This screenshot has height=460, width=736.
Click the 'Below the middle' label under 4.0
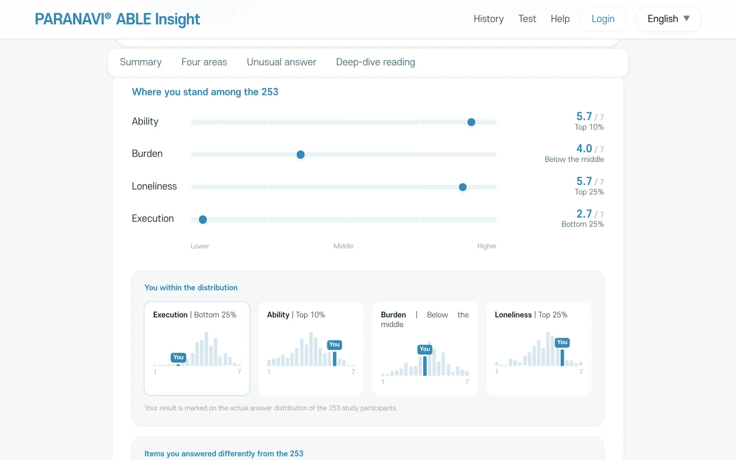(x=574, y=159)
